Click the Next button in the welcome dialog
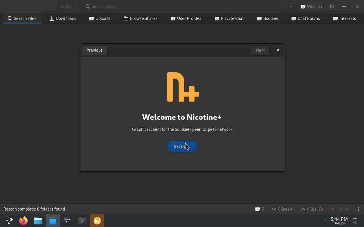This screenshot has width=364, height=227. click(x=260, y=50)
